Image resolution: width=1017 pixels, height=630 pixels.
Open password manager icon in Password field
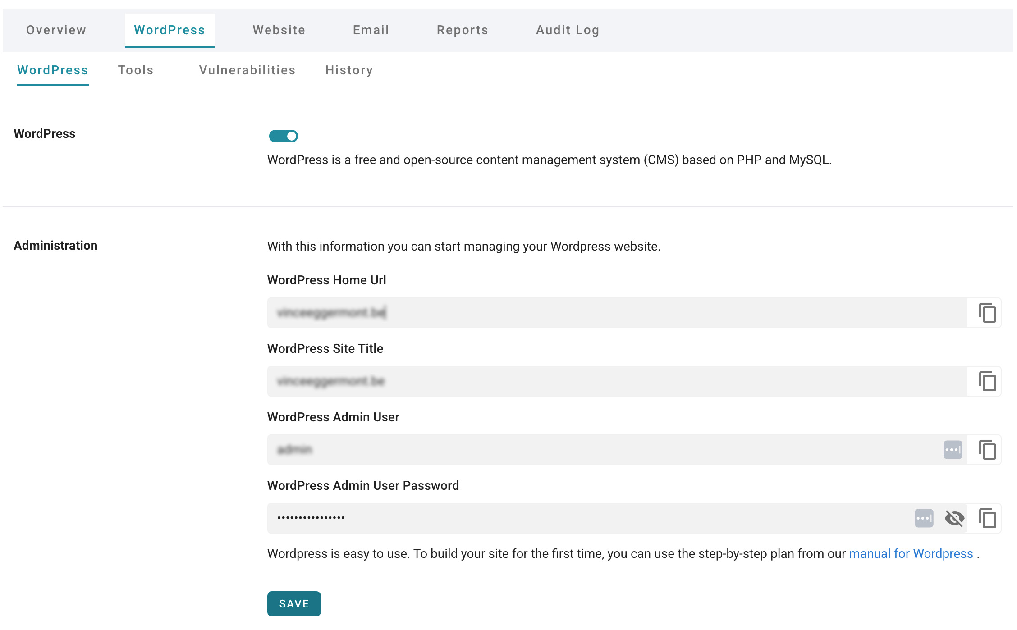[924, 518]
